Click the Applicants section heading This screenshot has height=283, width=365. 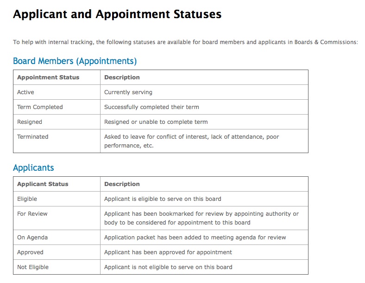33,167
